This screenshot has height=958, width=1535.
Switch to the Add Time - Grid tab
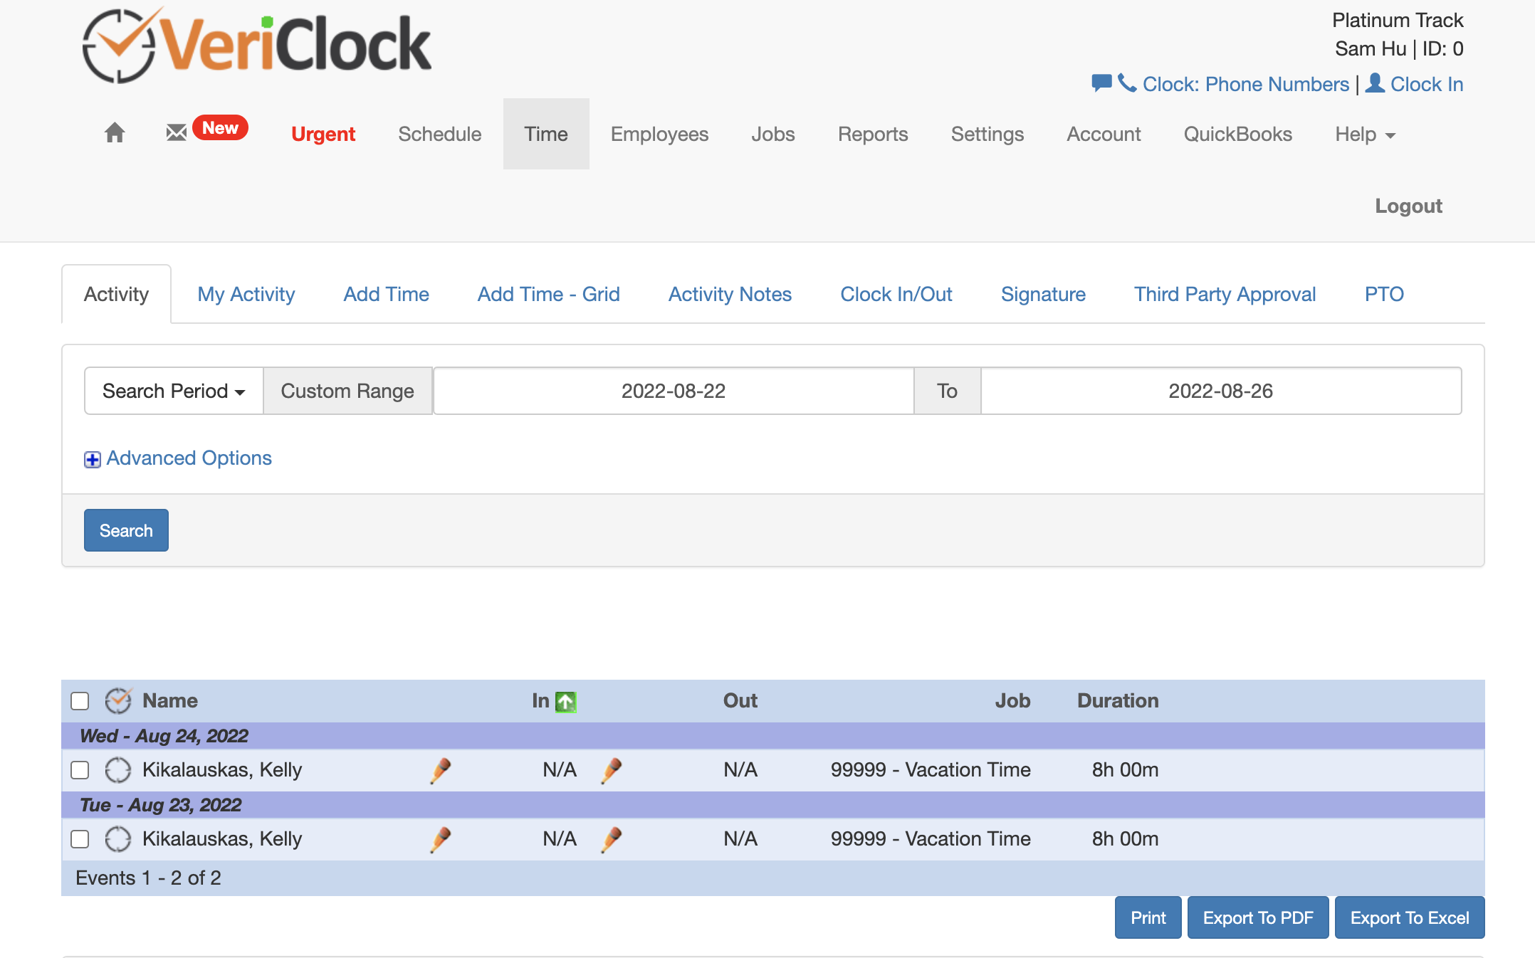[x=548, y=294]
